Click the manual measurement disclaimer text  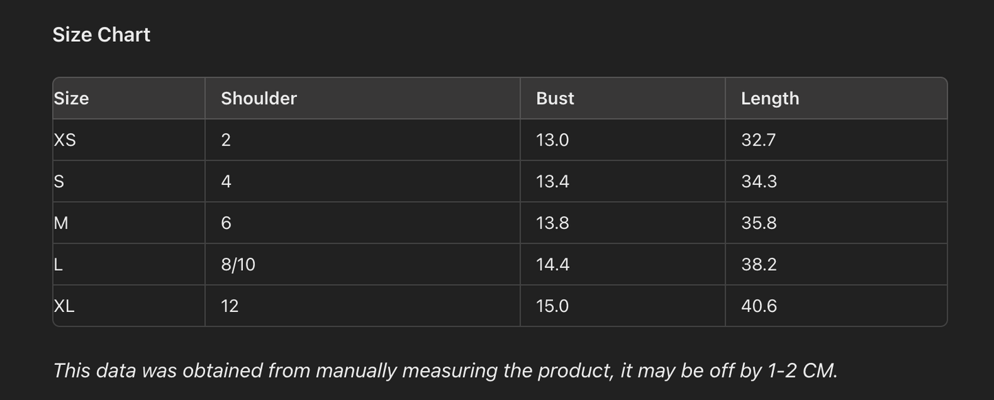(445, 370)
